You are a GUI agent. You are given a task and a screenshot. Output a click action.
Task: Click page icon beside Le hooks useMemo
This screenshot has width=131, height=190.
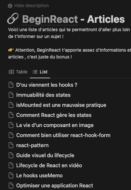pyautogui.click(x=11, y=175)
